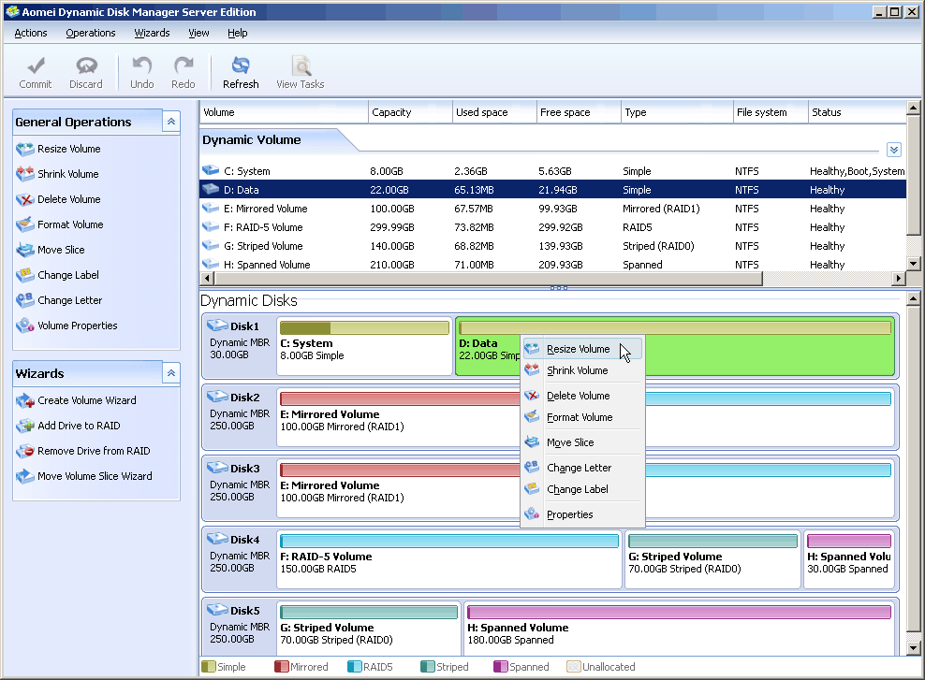925x680 pixels.
Task: Sort the list by the Capacity column header
Action: pos(410,112)
